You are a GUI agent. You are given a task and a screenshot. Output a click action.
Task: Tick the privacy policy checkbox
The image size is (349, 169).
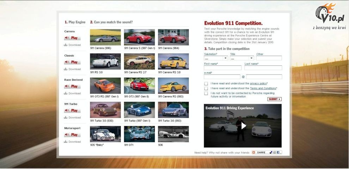point(206,84)
